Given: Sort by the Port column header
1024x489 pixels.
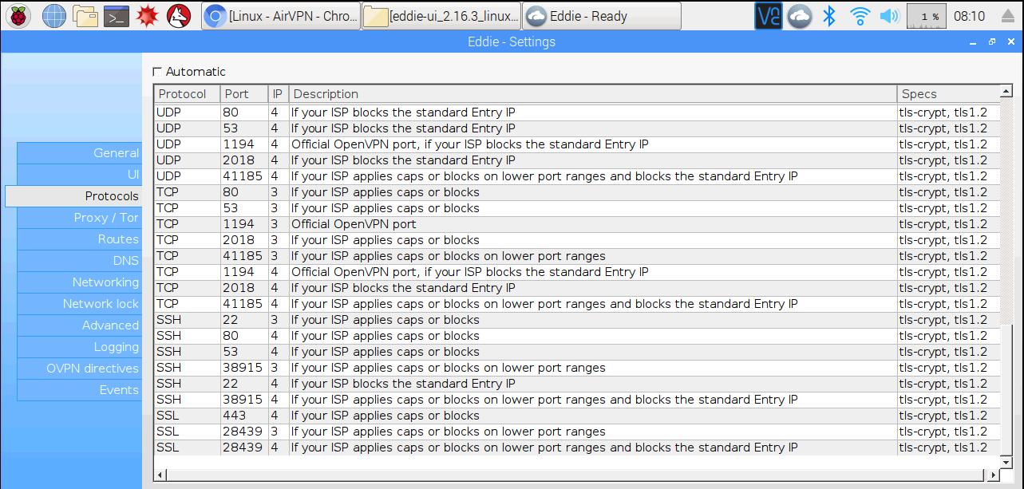Looking at the screenshot, I should pos(244,94).
